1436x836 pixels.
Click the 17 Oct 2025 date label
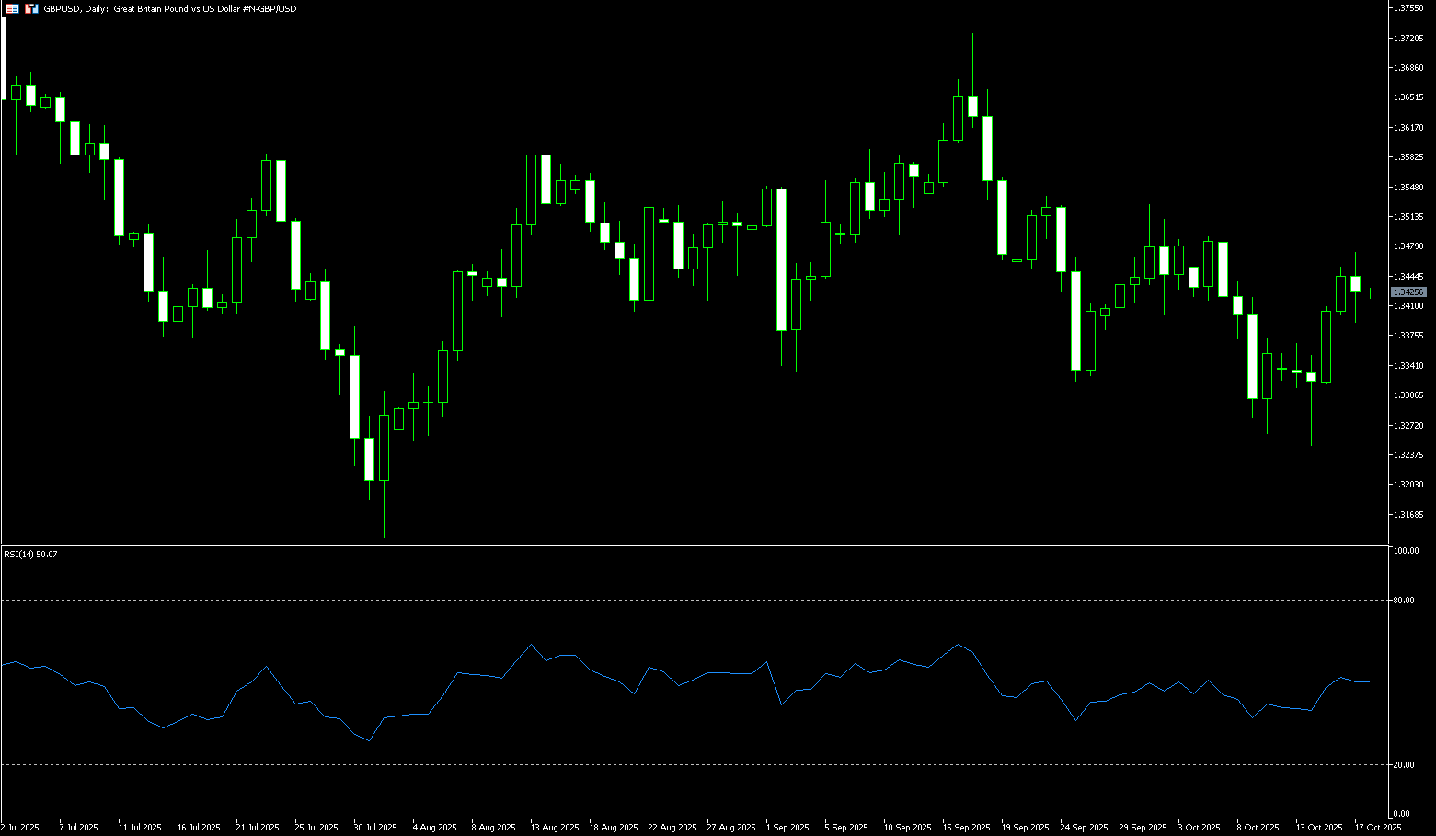(1378, 828)
